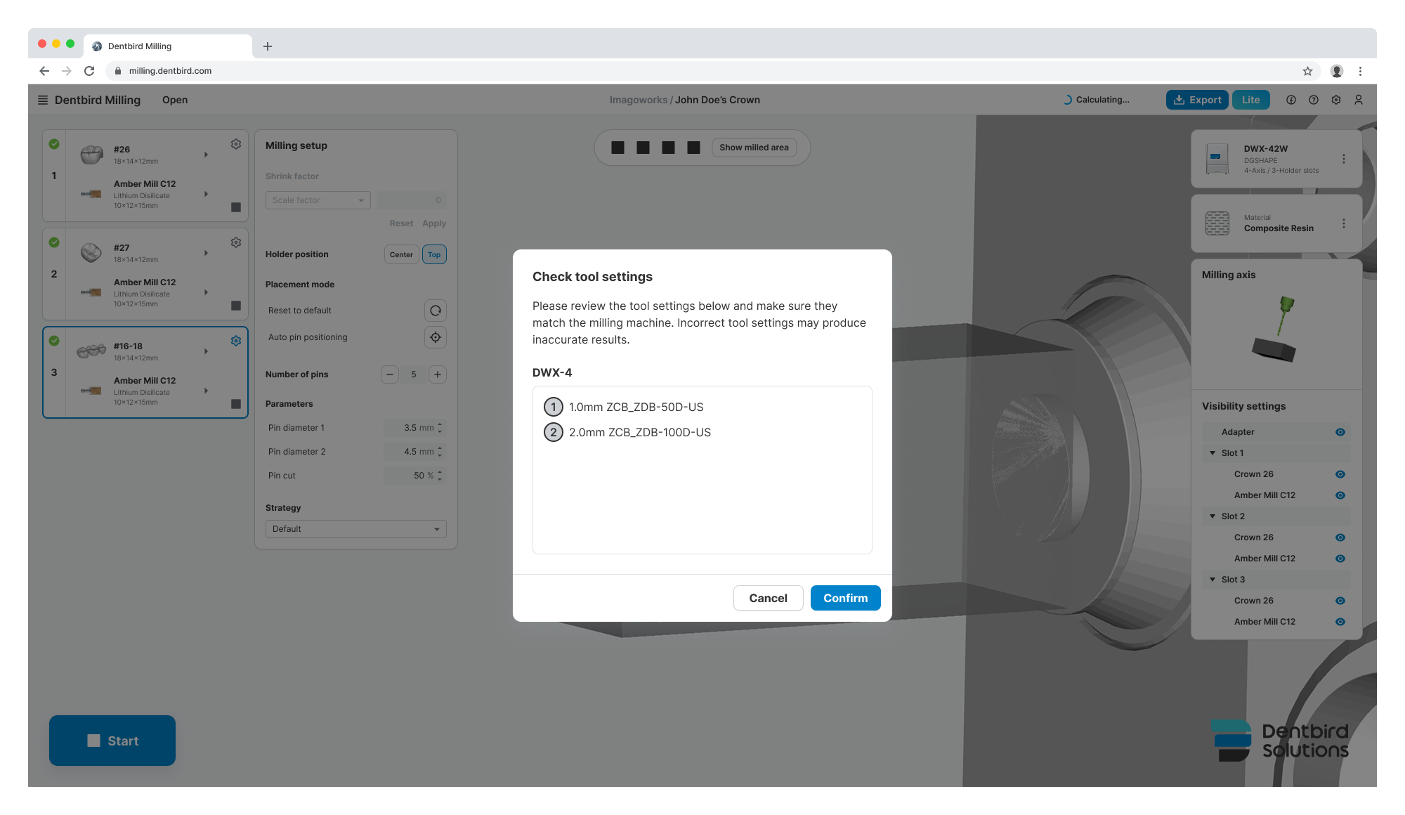Increase the number of pins with plus
Image resolution: width=1405 pixels, height=815 pixels.
click(x=438, y=374)
